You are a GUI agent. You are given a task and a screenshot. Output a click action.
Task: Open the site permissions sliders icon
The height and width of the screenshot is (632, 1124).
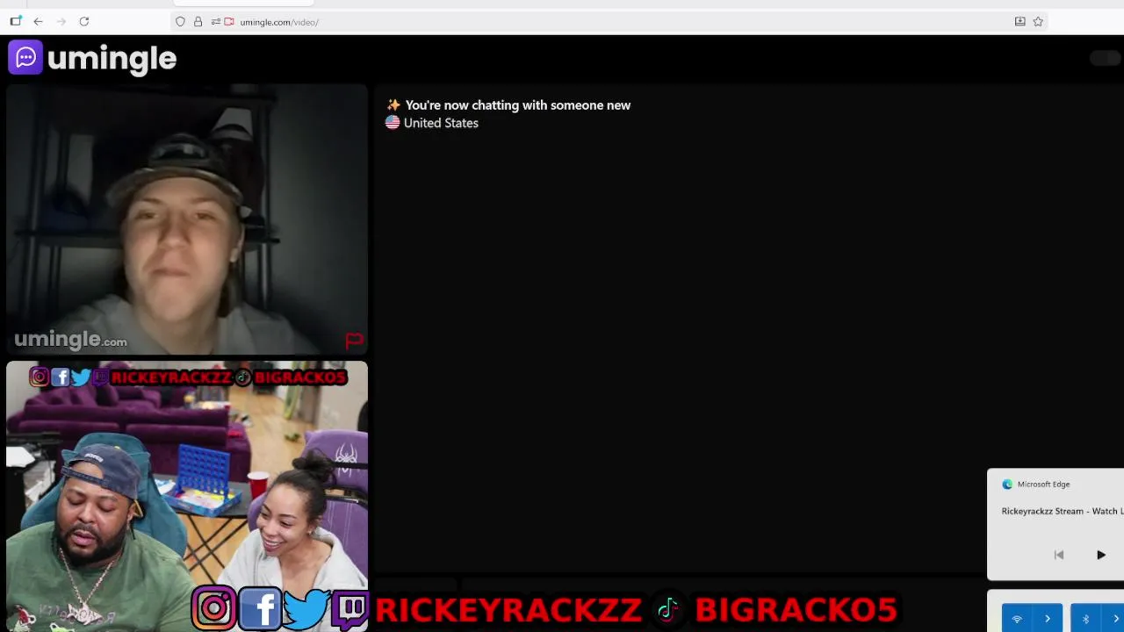[215, 22]
